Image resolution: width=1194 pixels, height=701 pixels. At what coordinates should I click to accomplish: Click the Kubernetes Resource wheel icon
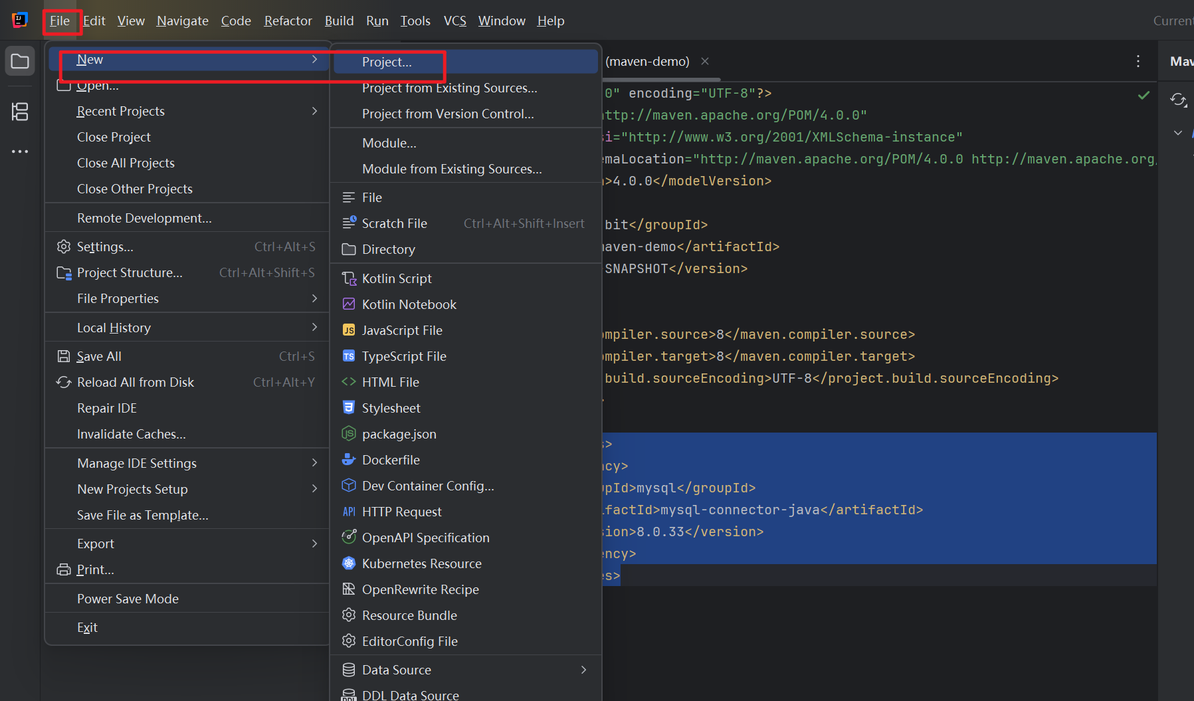pos(349,563)
